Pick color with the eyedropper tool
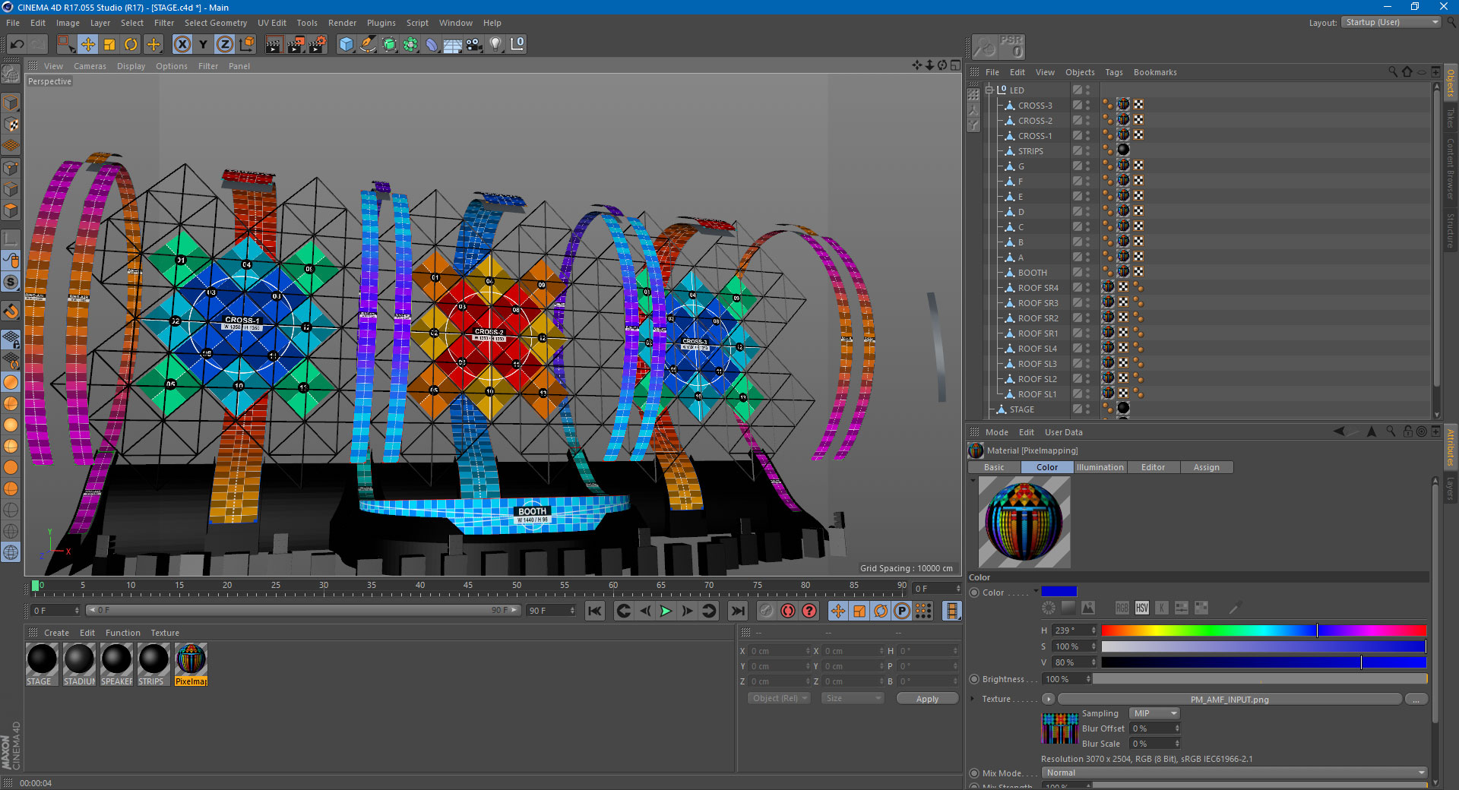The image size is (1459, 790). pyautogui.click(x=1235, y=608)
